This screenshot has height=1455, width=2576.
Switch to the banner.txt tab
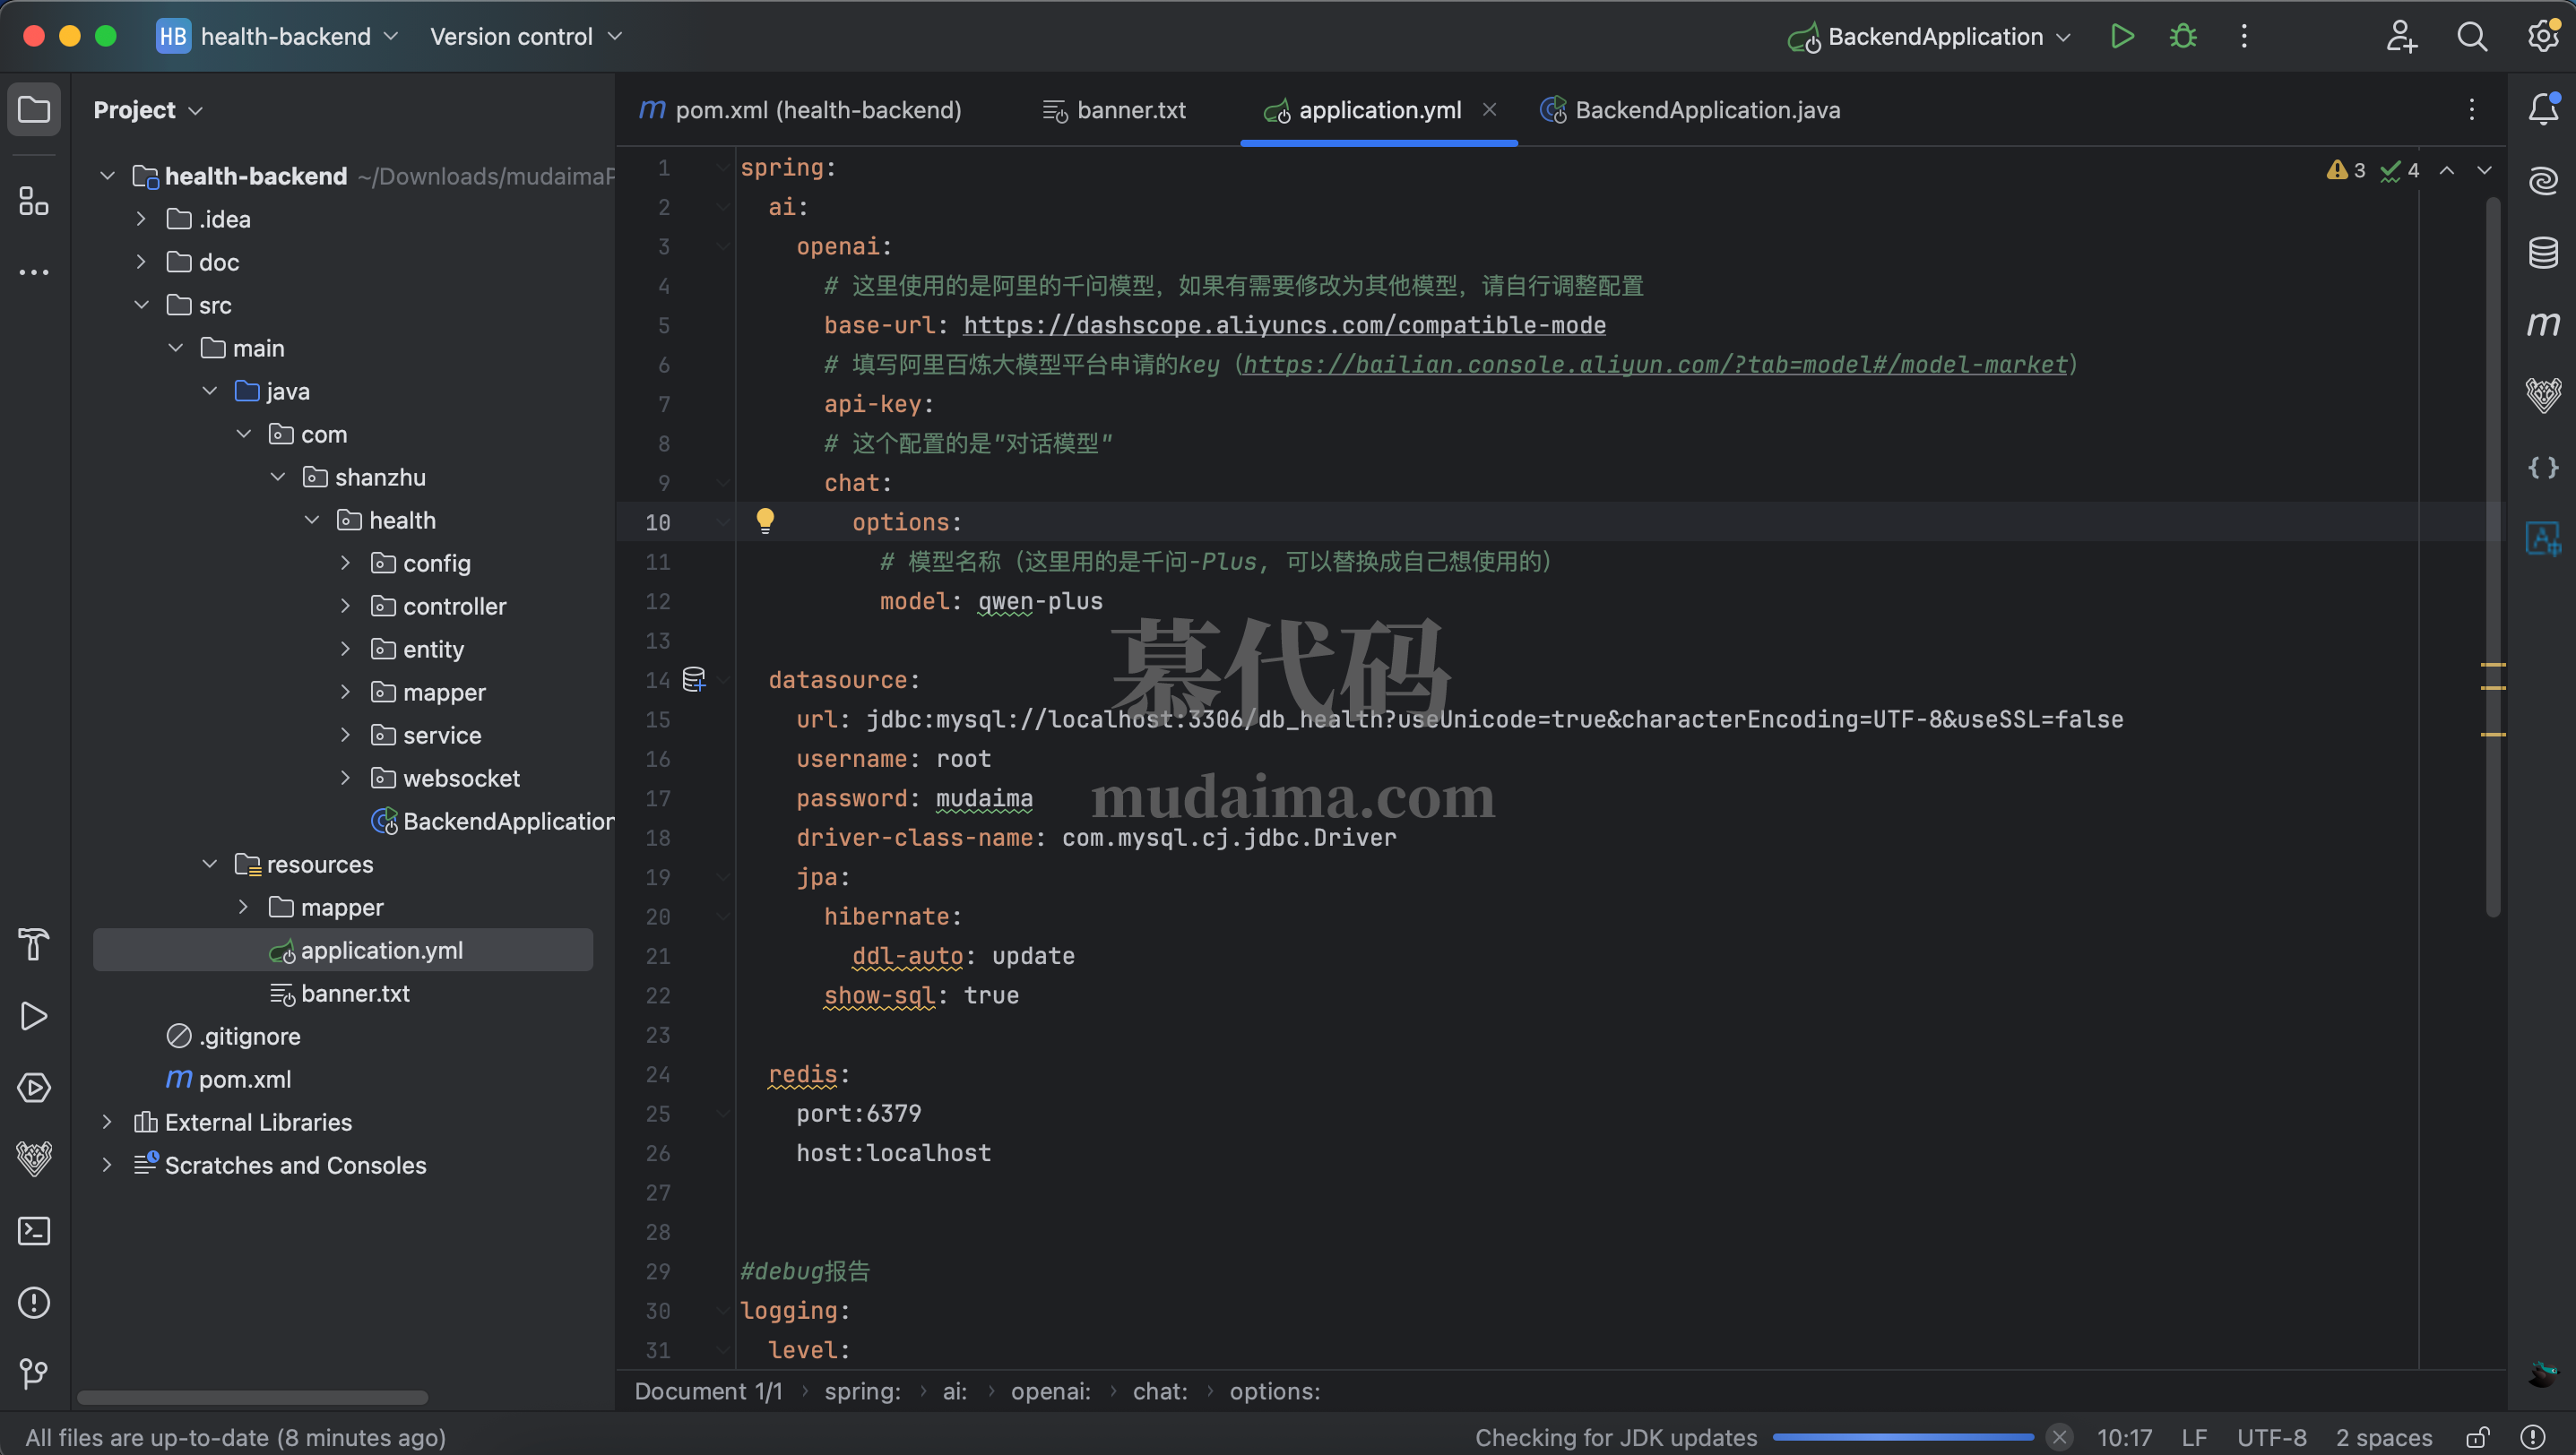point(1130,110)
